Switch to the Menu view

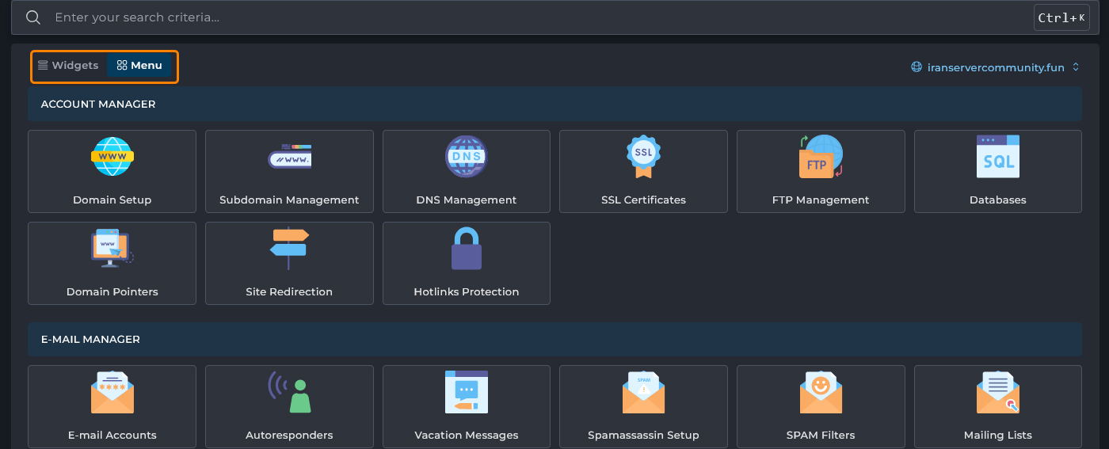pyautogui.click(x=139, y=66)
